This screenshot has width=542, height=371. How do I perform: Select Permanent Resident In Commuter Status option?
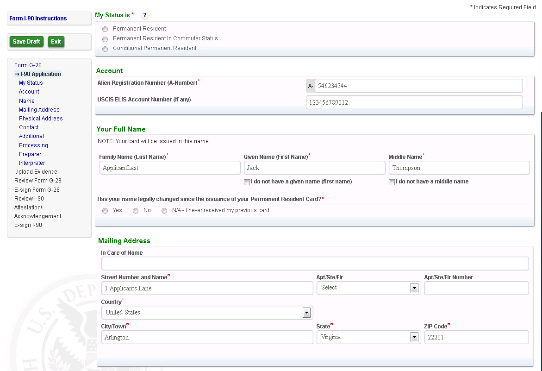point(105,39)
